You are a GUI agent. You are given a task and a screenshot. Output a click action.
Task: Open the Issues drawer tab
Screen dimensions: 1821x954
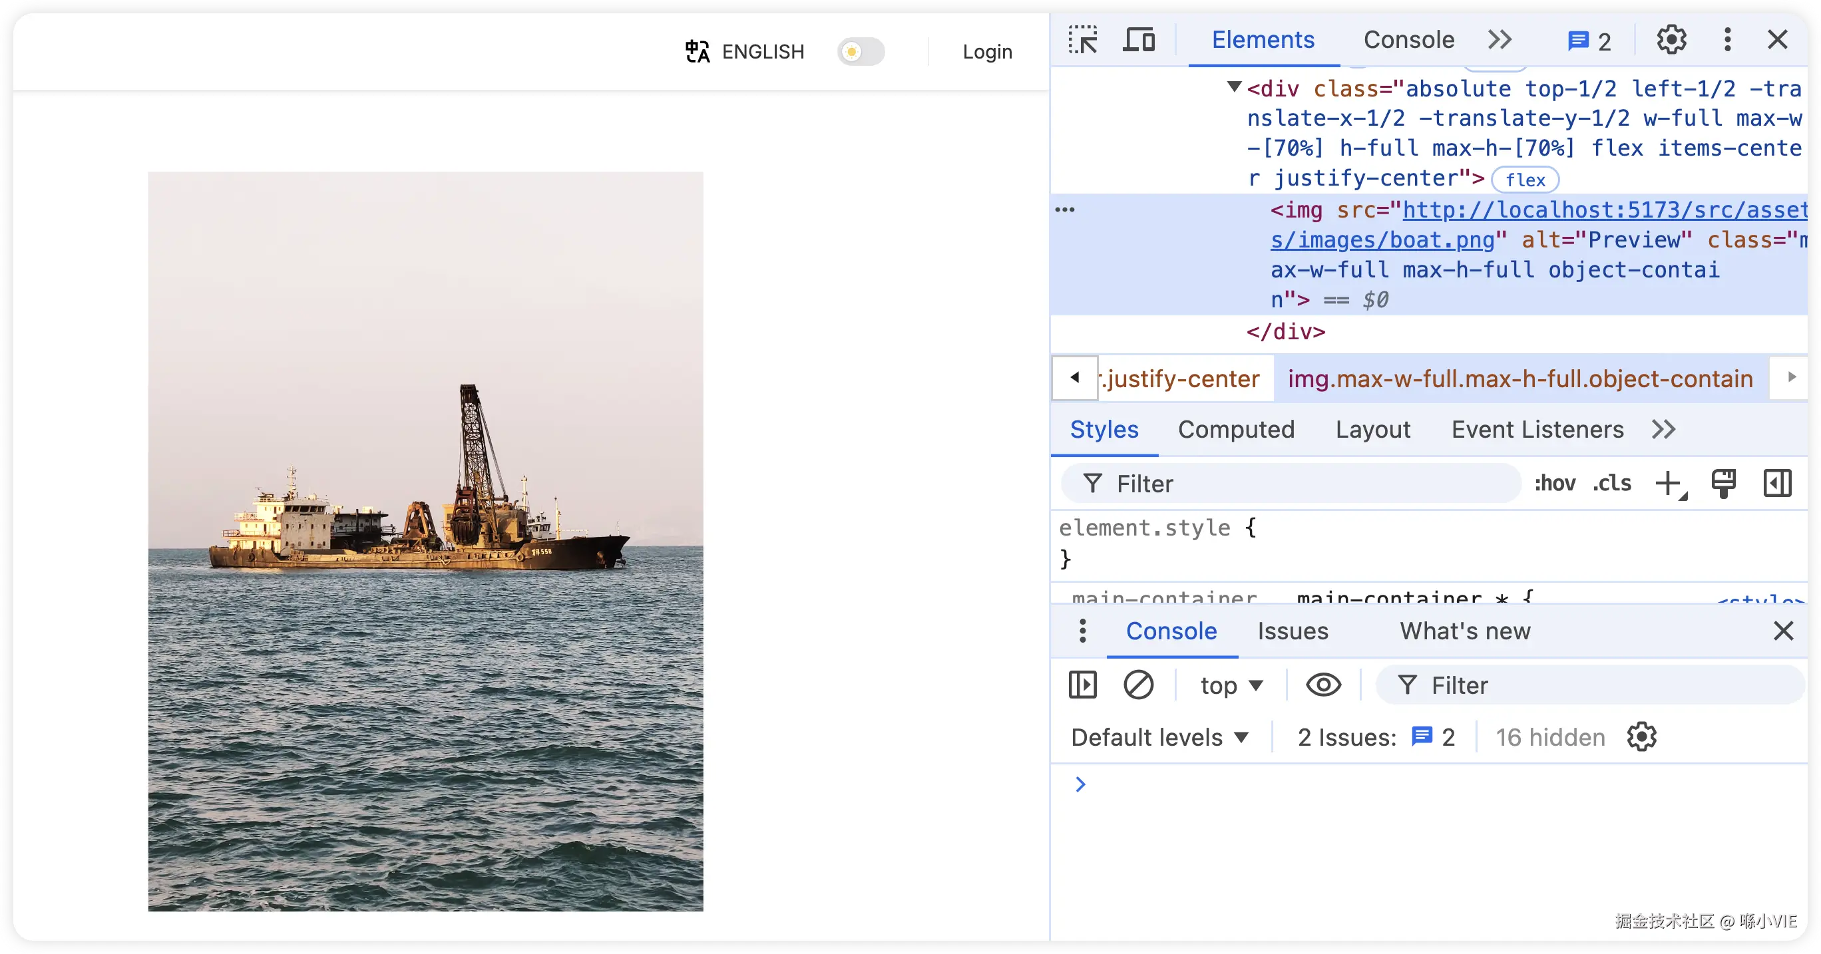(x=1293, y=631)
